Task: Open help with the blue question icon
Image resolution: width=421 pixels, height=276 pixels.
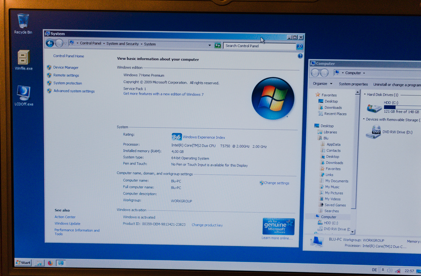Action: (300, 56)
